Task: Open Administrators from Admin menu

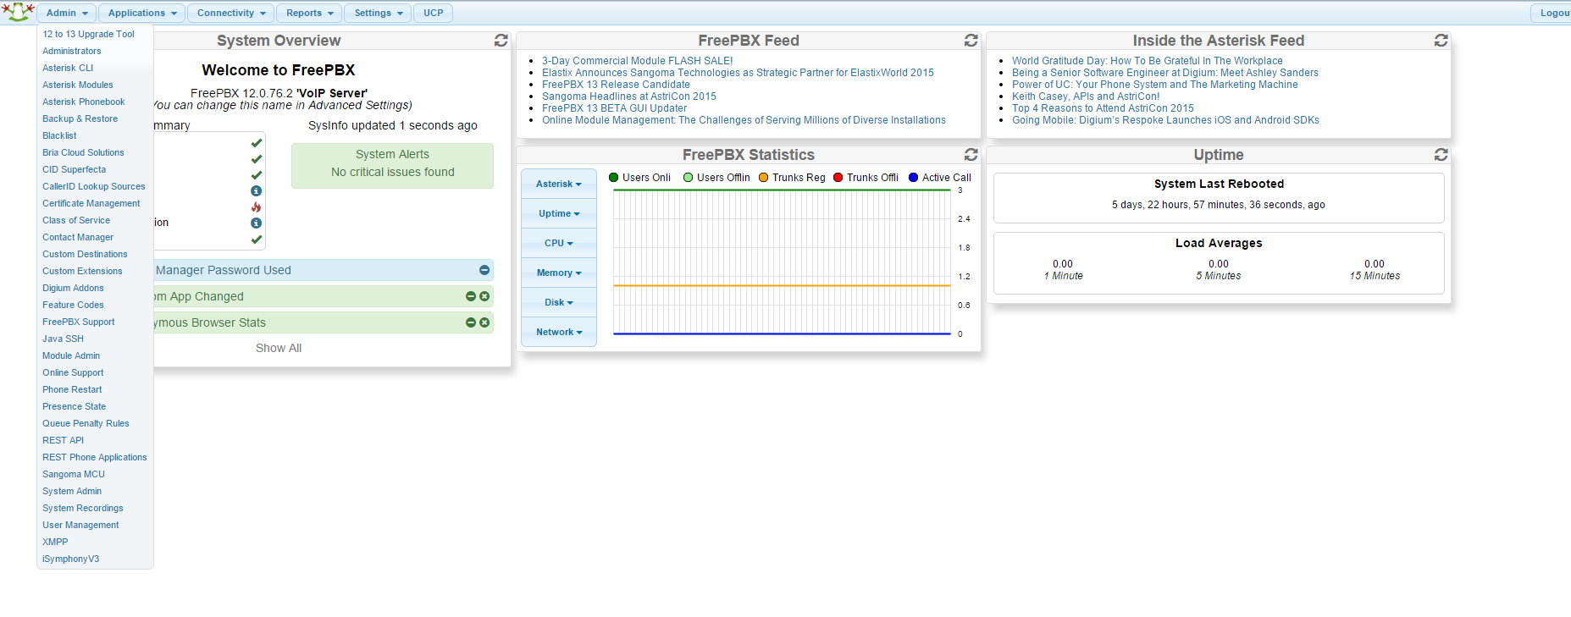Action: point(72,51)
